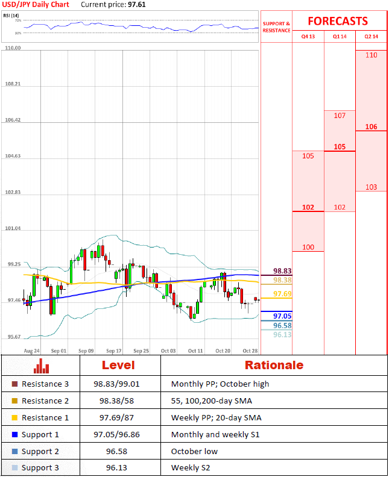
Task: Click the Rationale column header in table
Action: point(274,365)
